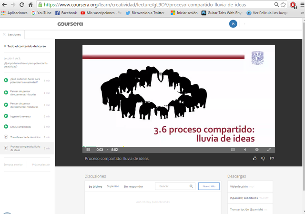Go to Semana anterior
The image size is (305, 214).
[13, 164]
